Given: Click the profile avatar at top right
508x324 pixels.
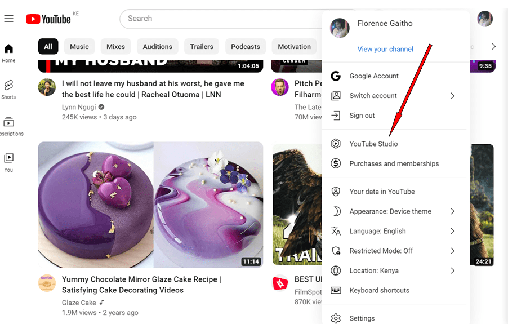Looking at the screenshot, I should coord(485,19).
